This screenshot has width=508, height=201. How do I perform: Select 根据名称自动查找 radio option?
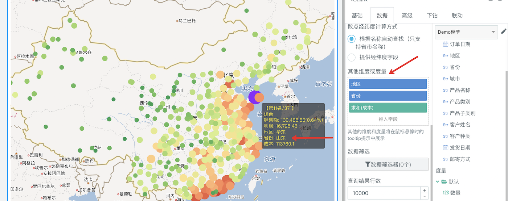tap(351, 39)
